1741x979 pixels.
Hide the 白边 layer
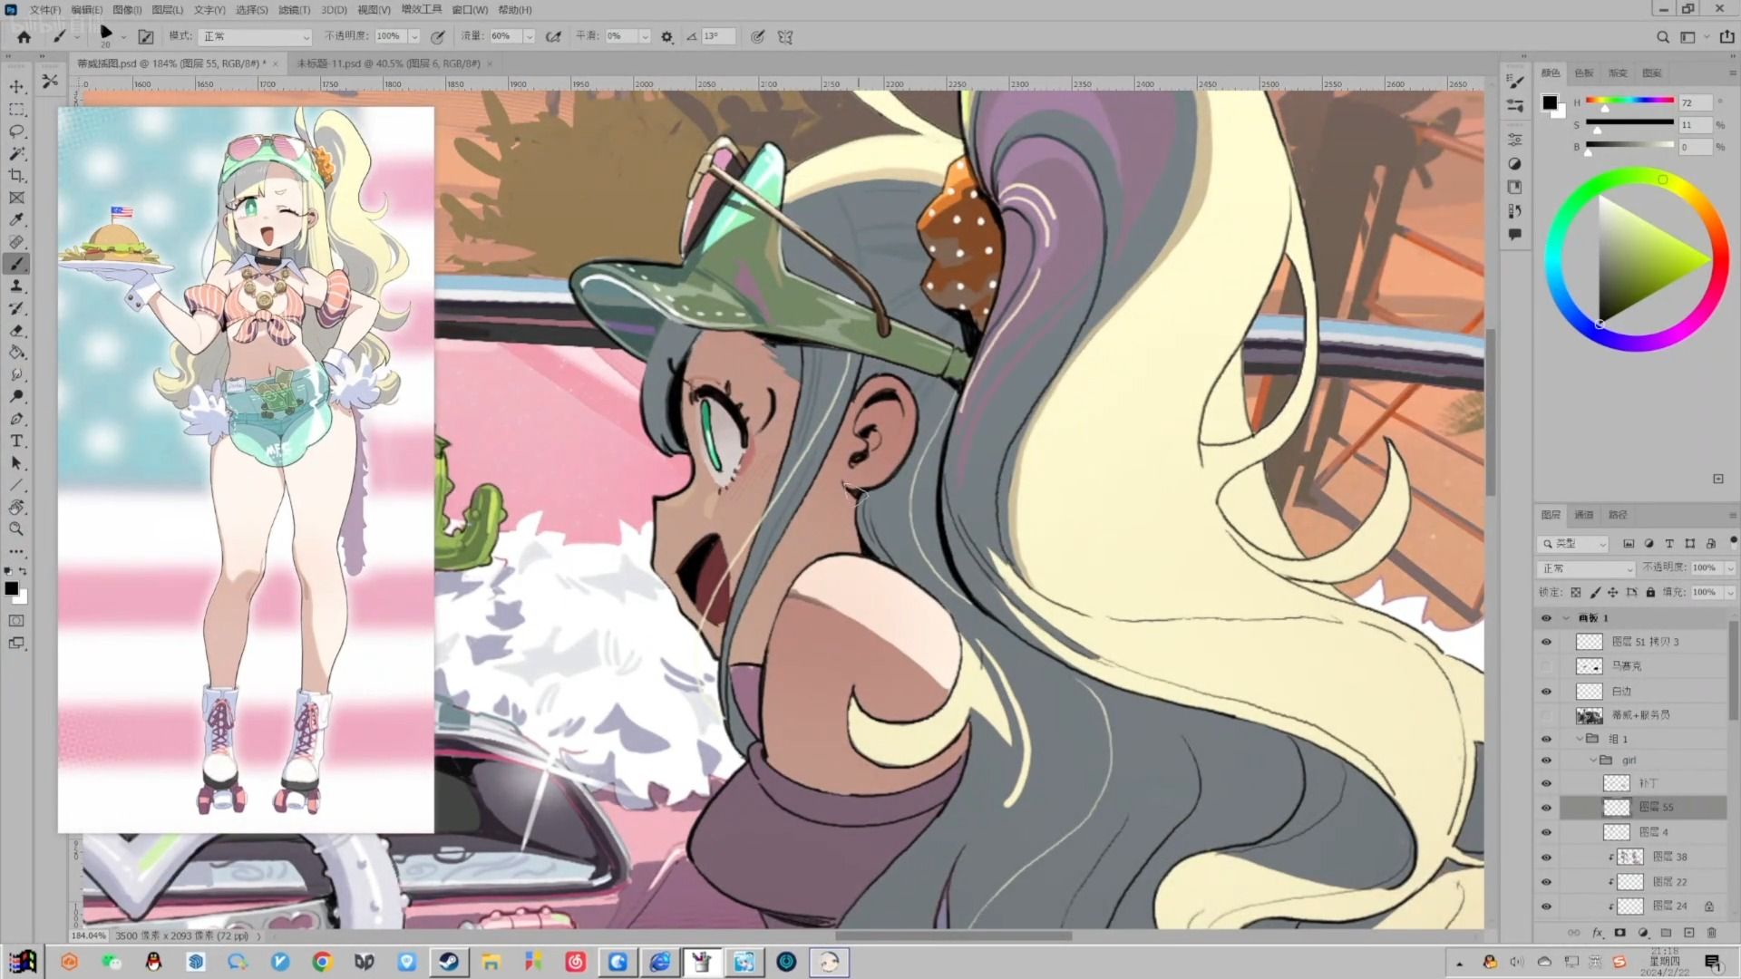pyautogui.click(x=1547, y=692)
